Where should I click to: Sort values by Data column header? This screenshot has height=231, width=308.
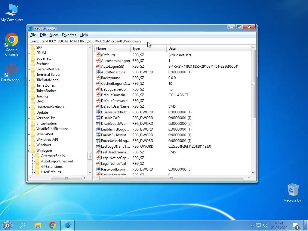pyautogui.click(x=209, y=48)
